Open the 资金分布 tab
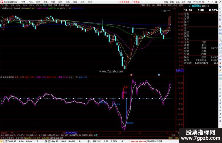This screenshot has width=222, height=143. [x=19, y=138]
